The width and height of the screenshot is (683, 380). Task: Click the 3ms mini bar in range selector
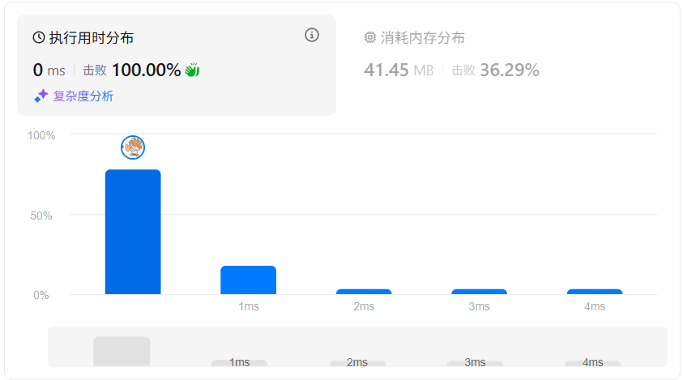point(475,363)
